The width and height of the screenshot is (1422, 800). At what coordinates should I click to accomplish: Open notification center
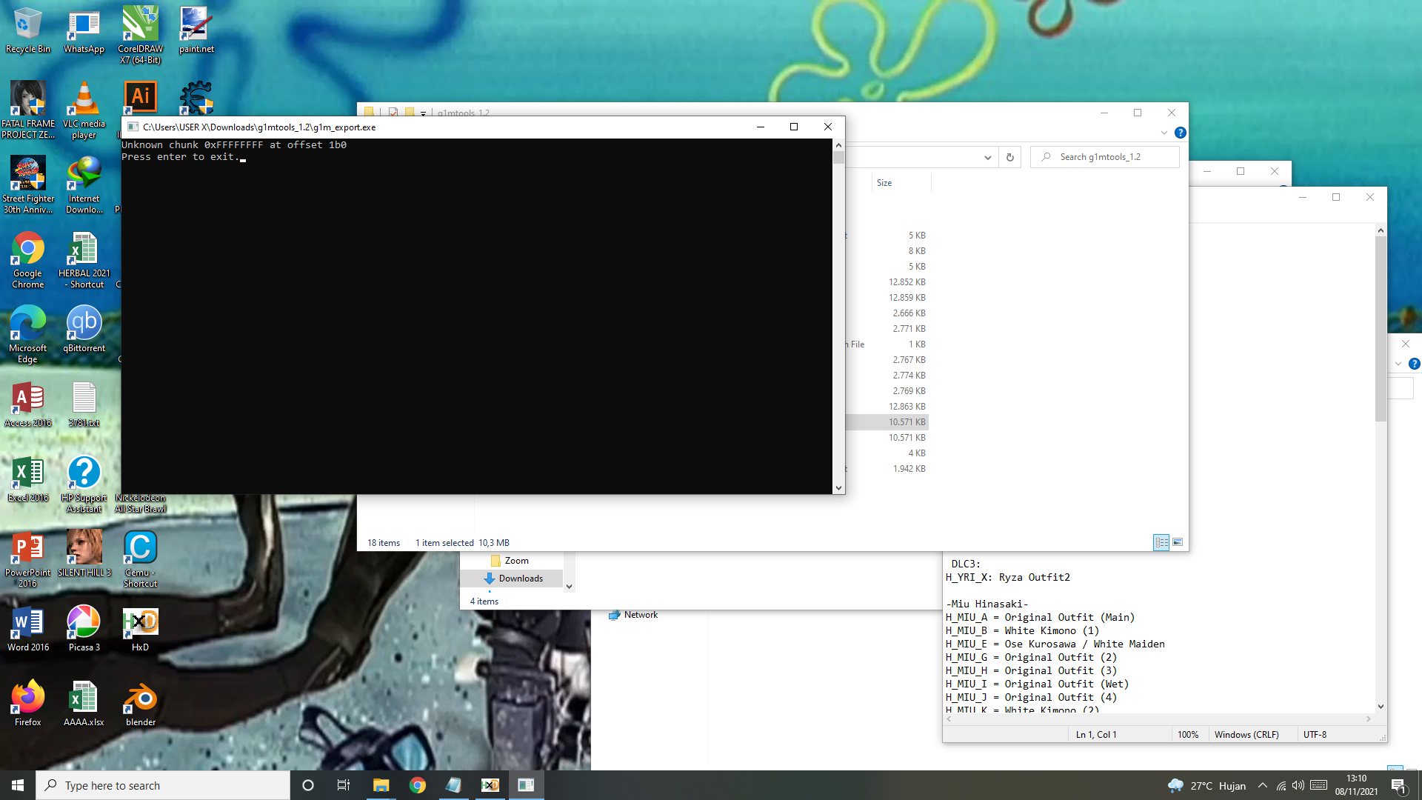1398,786
